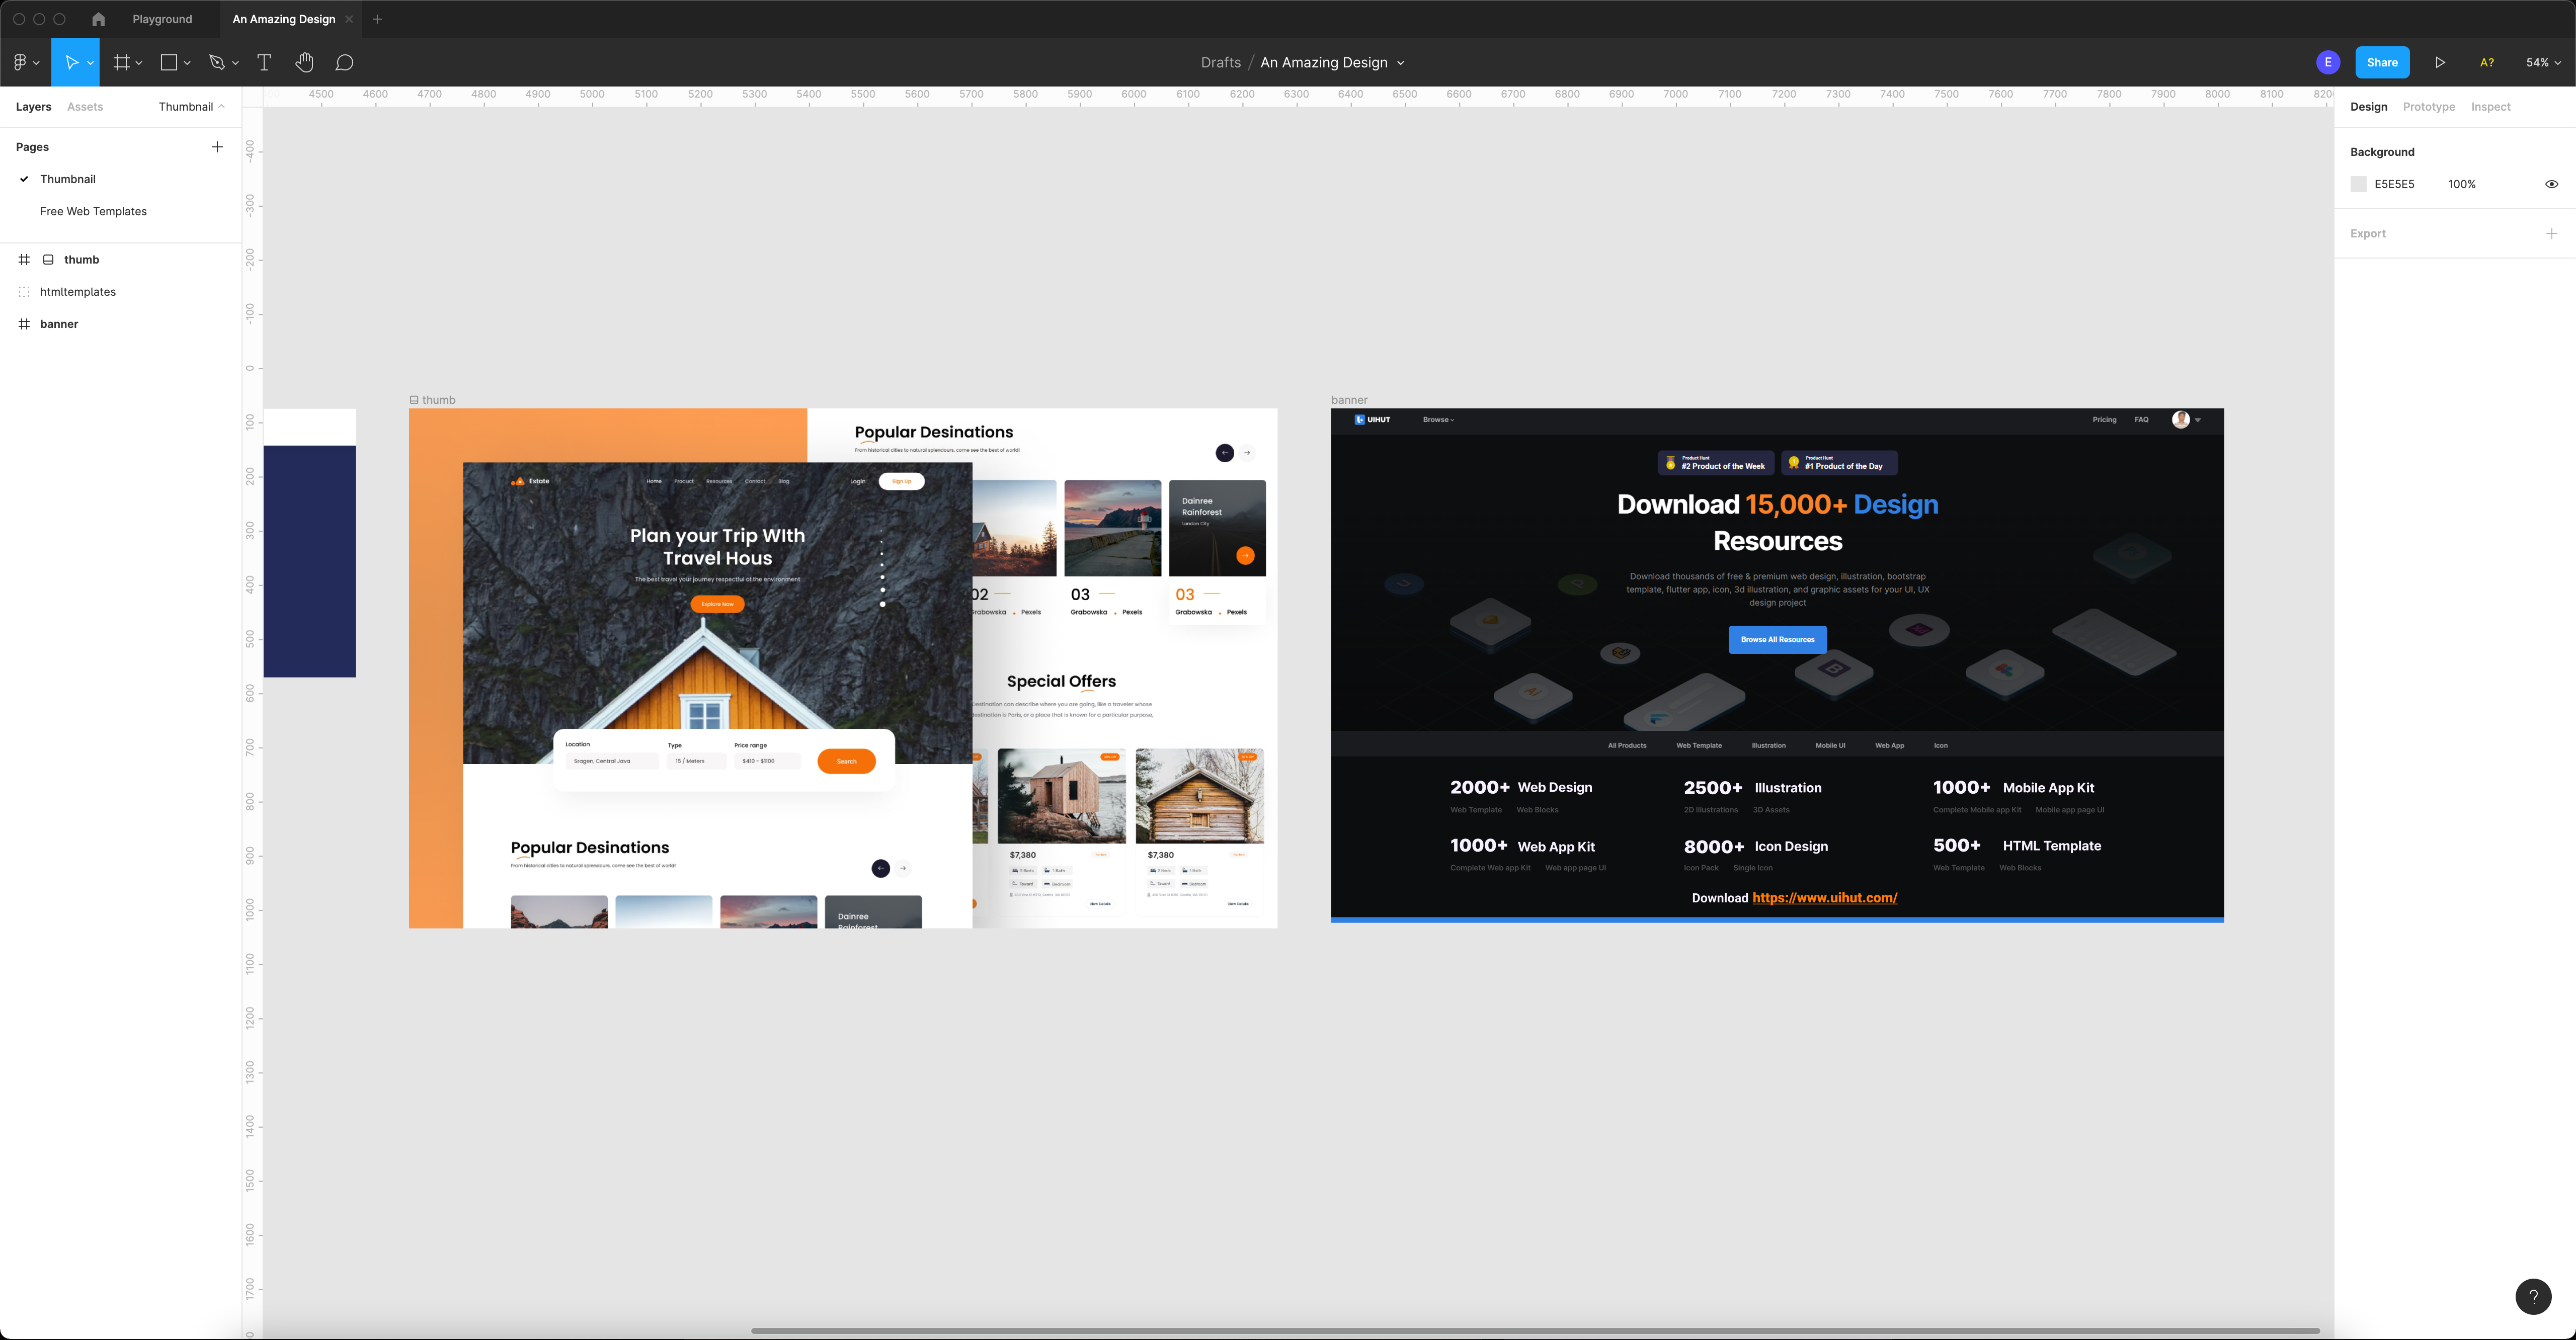Click the Export section heading
The height and width of the screenshot is (1340, 2576).
[x=2367, y=233]
